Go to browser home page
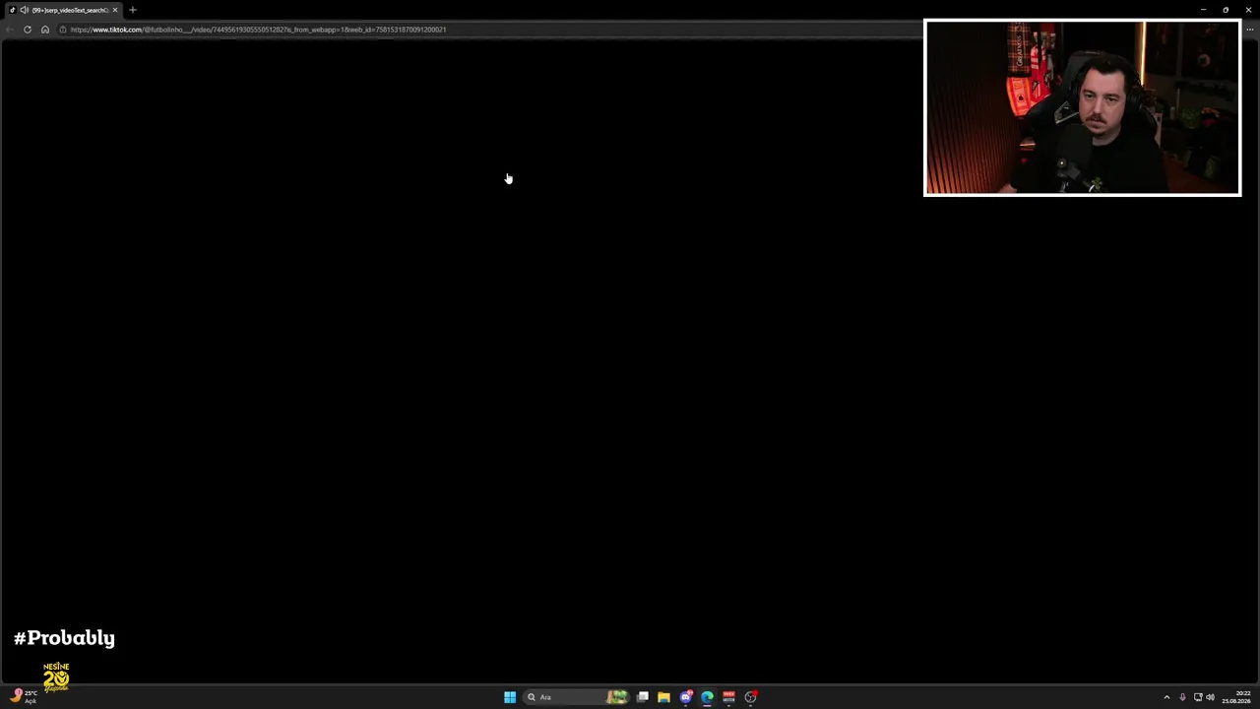 click(x=45, y=30)
